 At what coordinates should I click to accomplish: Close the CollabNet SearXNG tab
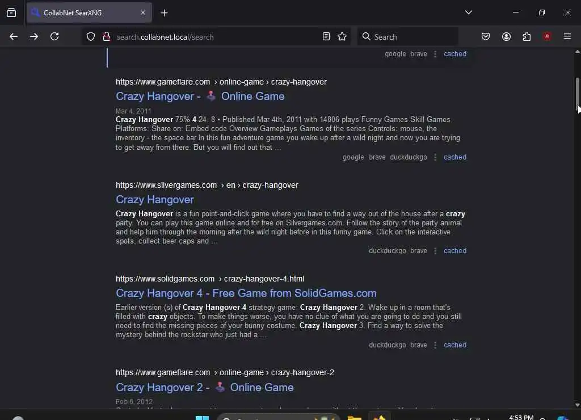tap(143, 12)
